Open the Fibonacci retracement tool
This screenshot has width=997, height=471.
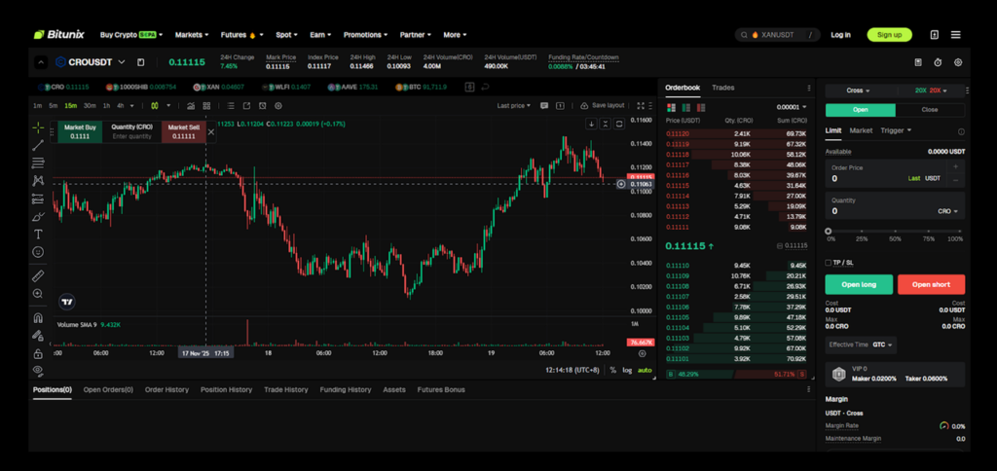click(38, 163)
